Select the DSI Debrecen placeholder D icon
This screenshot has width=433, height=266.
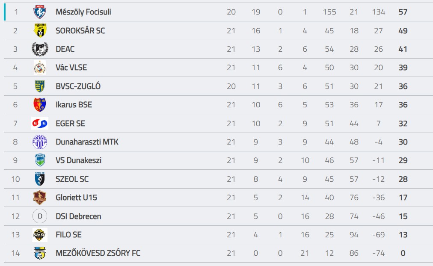pos(40,216)
